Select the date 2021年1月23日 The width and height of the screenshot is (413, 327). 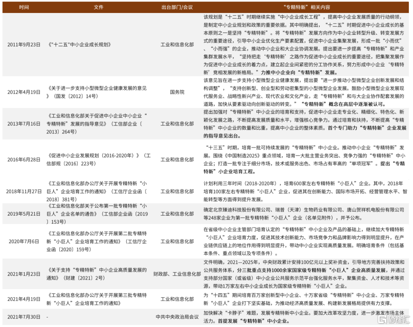point(24,274)
